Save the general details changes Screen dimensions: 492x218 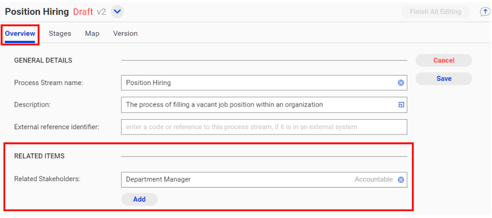pos(444,79)
